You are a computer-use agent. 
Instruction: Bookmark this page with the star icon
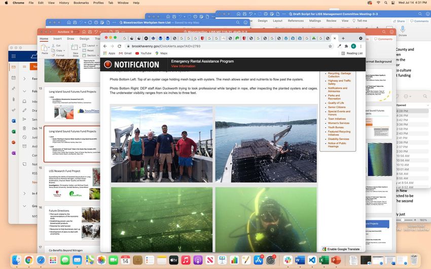pyautogui.click(x=330, y=46)
